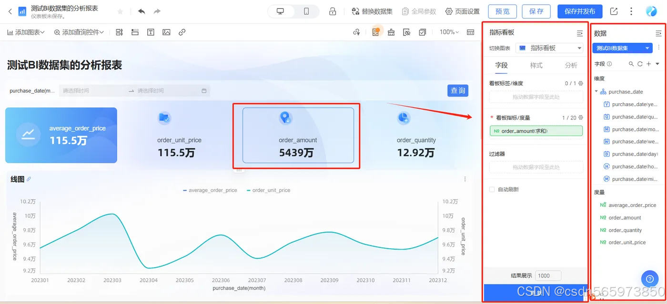
Task: Click the order_amount(求和) measure pill
Action: pyautogui.click(x=536, y=131)
